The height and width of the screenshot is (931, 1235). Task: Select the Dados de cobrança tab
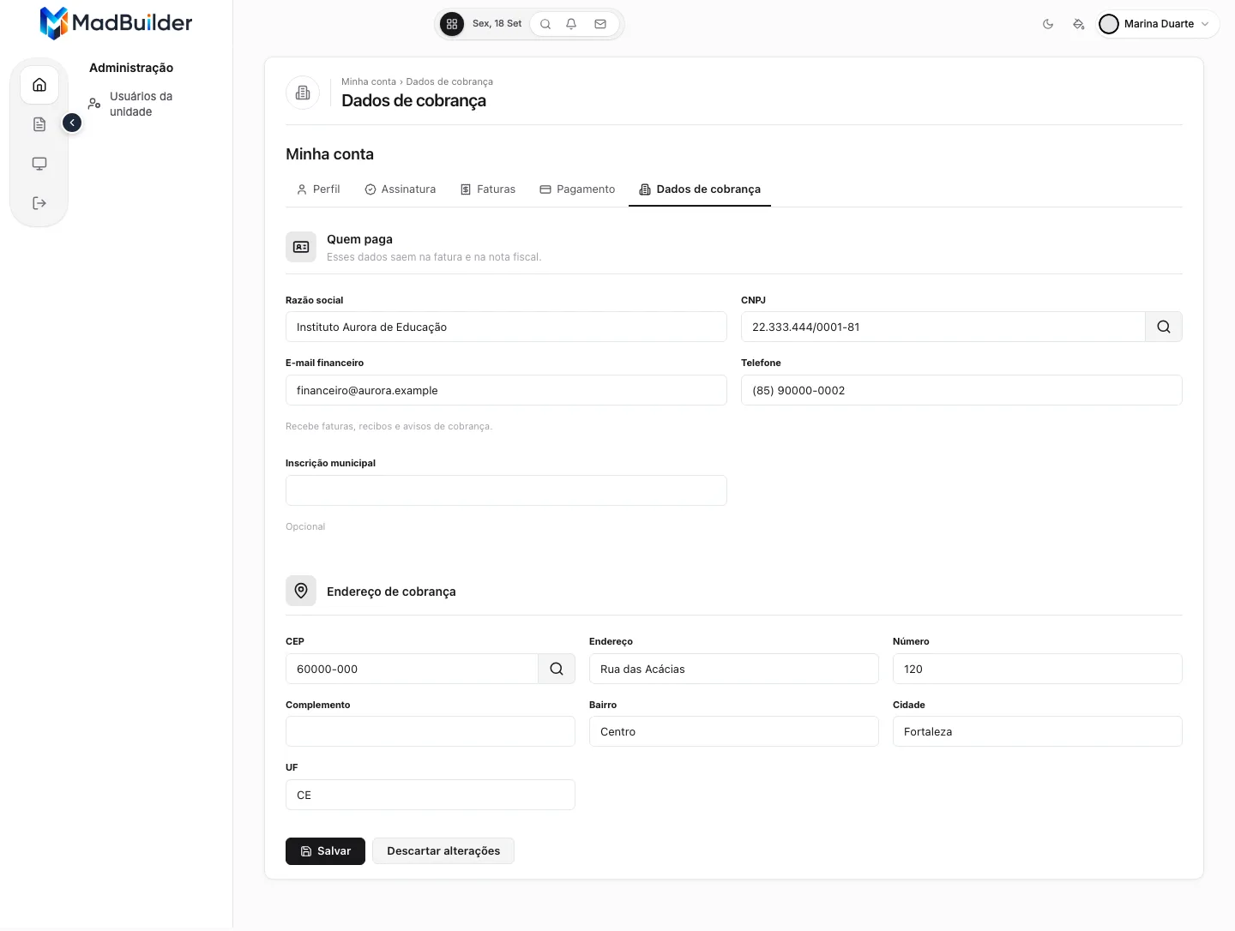click(700, 189)
